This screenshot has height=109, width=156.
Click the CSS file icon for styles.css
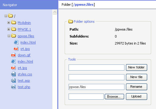pos(13,74)
